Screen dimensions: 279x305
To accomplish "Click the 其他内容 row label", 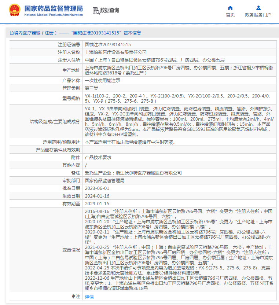I will pyautogui.click(x=71, y=165).
